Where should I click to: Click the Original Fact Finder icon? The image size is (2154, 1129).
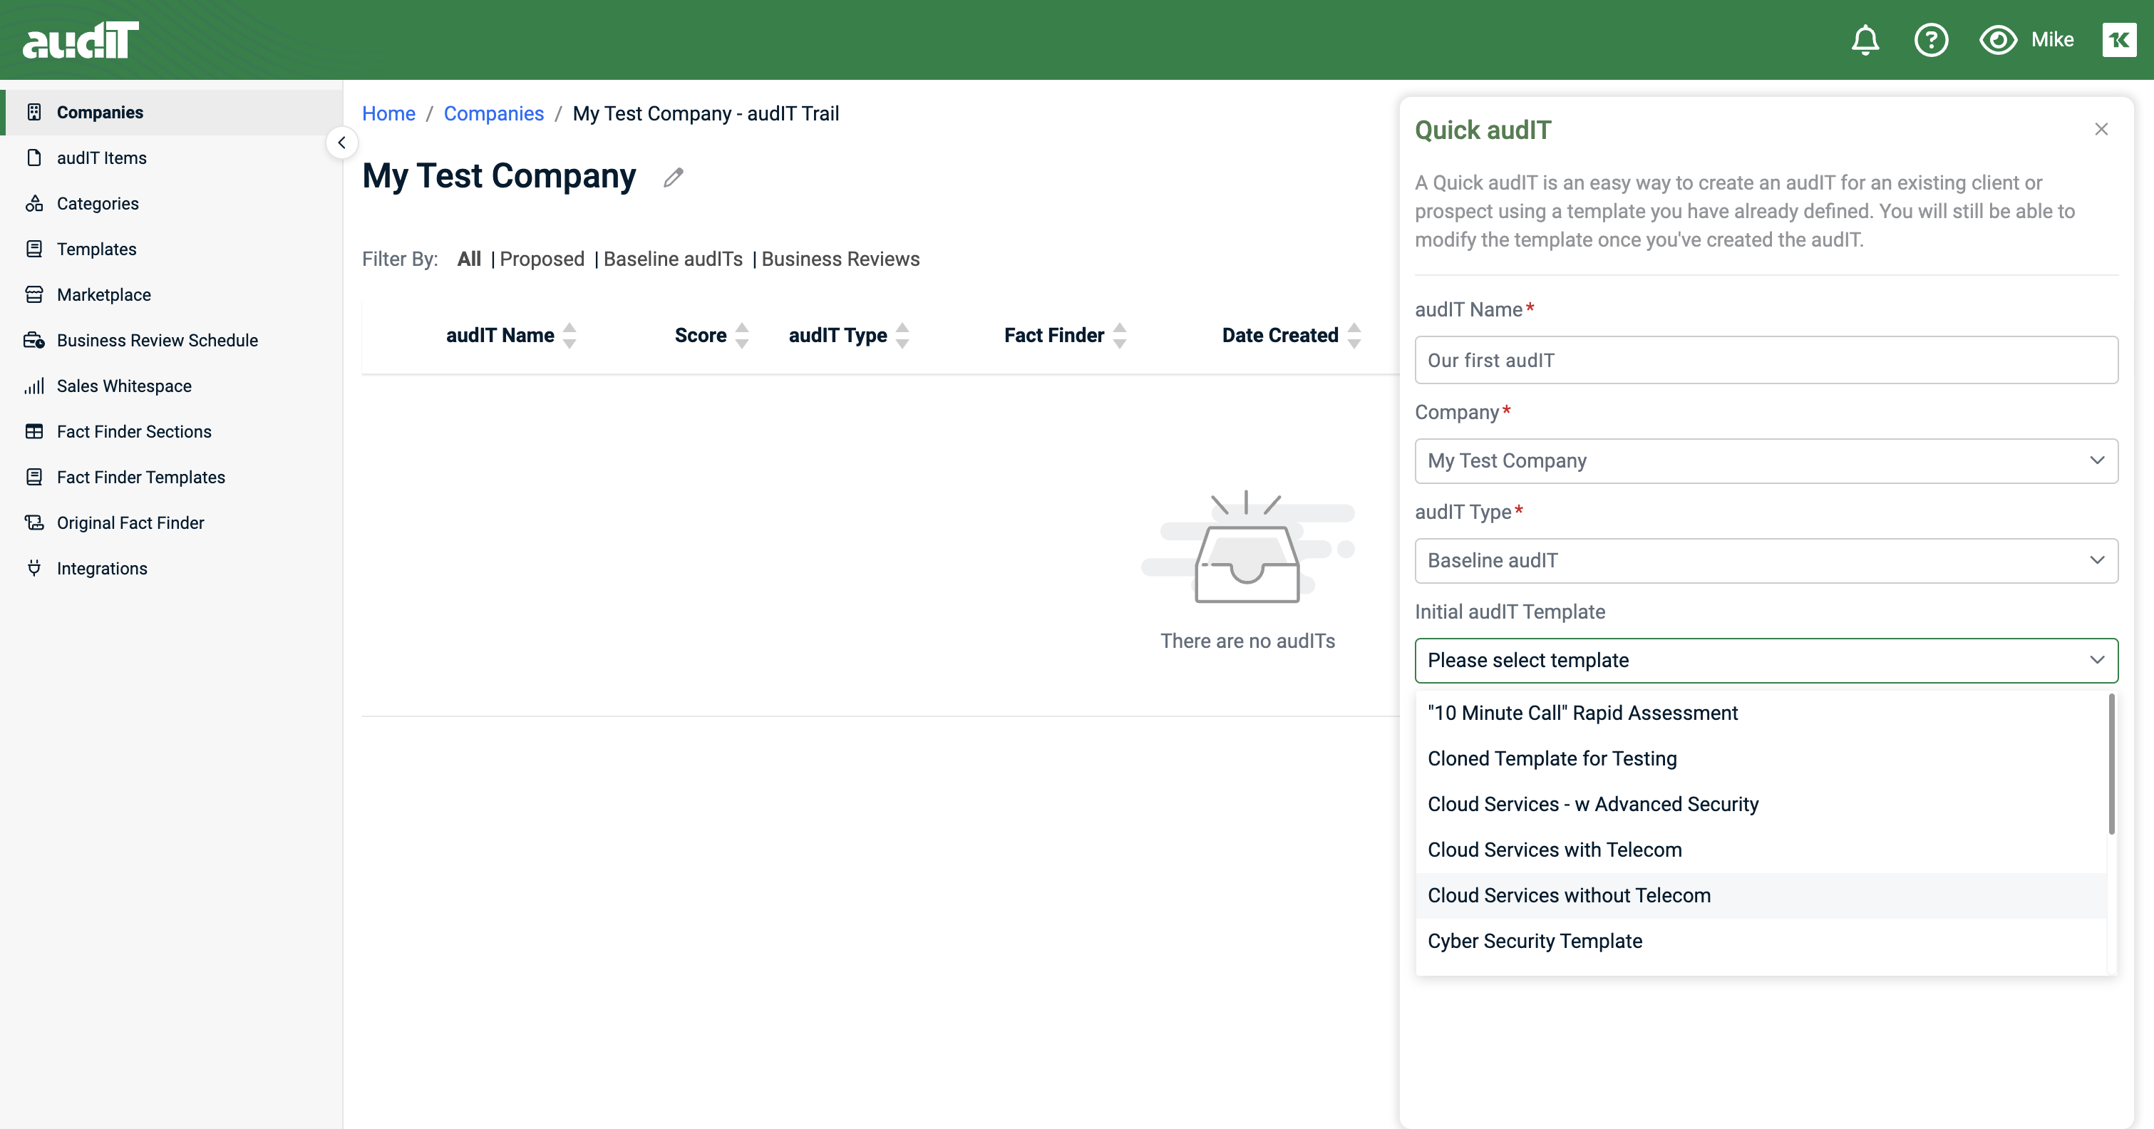point(34,522)
